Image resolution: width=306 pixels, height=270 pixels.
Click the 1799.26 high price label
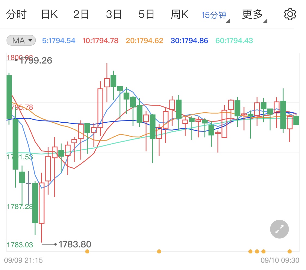pos(35,61)
